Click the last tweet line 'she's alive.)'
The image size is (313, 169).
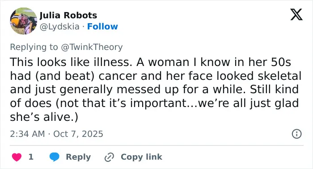pos(44,117)
